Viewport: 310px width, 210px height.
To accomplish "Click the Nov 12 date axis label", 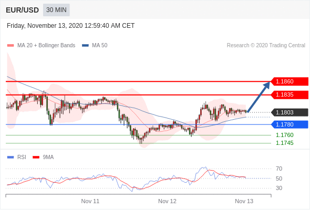I will pyautogui.click(x=167, y=201).
